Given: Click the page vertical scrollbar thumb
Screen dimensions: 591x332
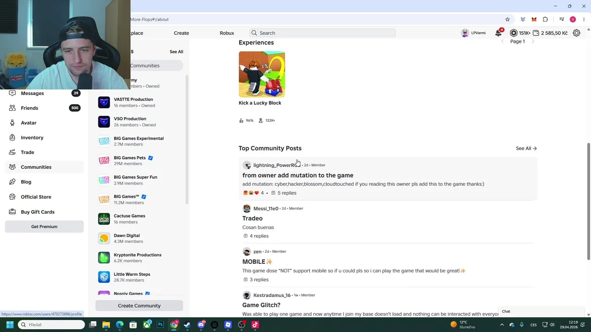Looking at the screenshot, I should [588, 201].
